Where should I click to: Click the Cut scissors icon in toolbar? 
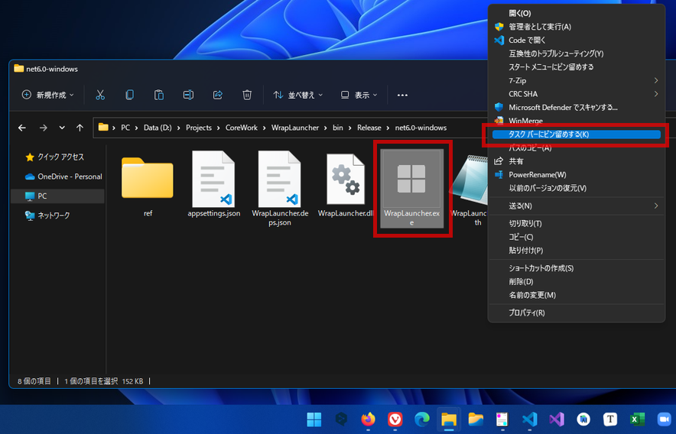[100, 95]
